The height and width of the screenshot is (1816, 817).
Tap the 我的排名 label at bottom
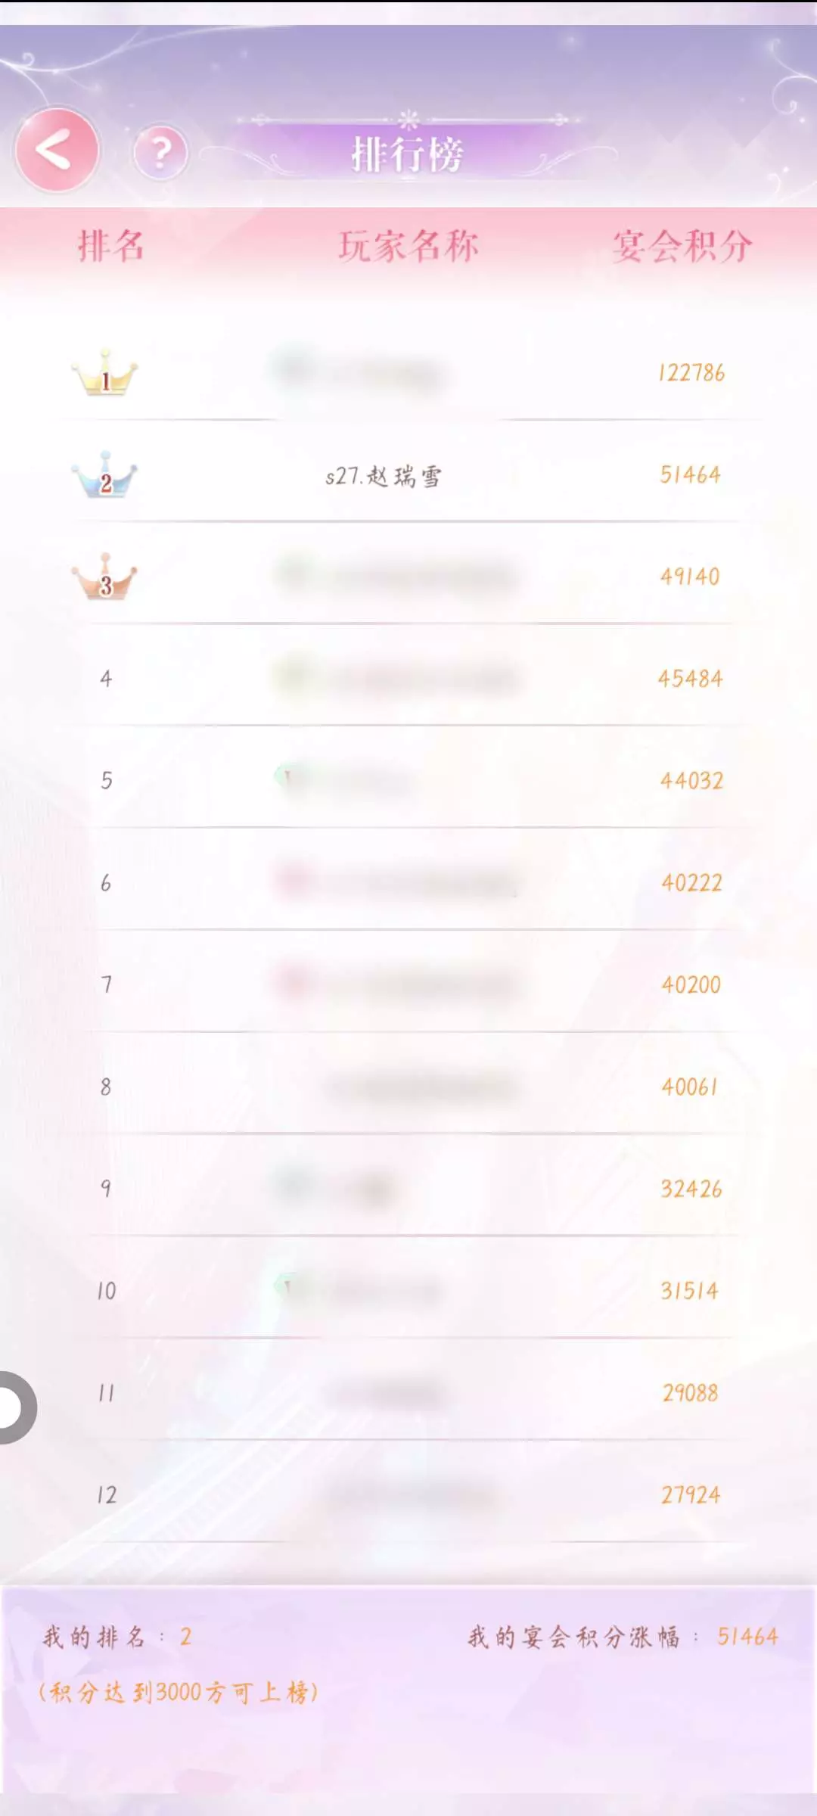pyautogui.click(x=94, y=1637)
